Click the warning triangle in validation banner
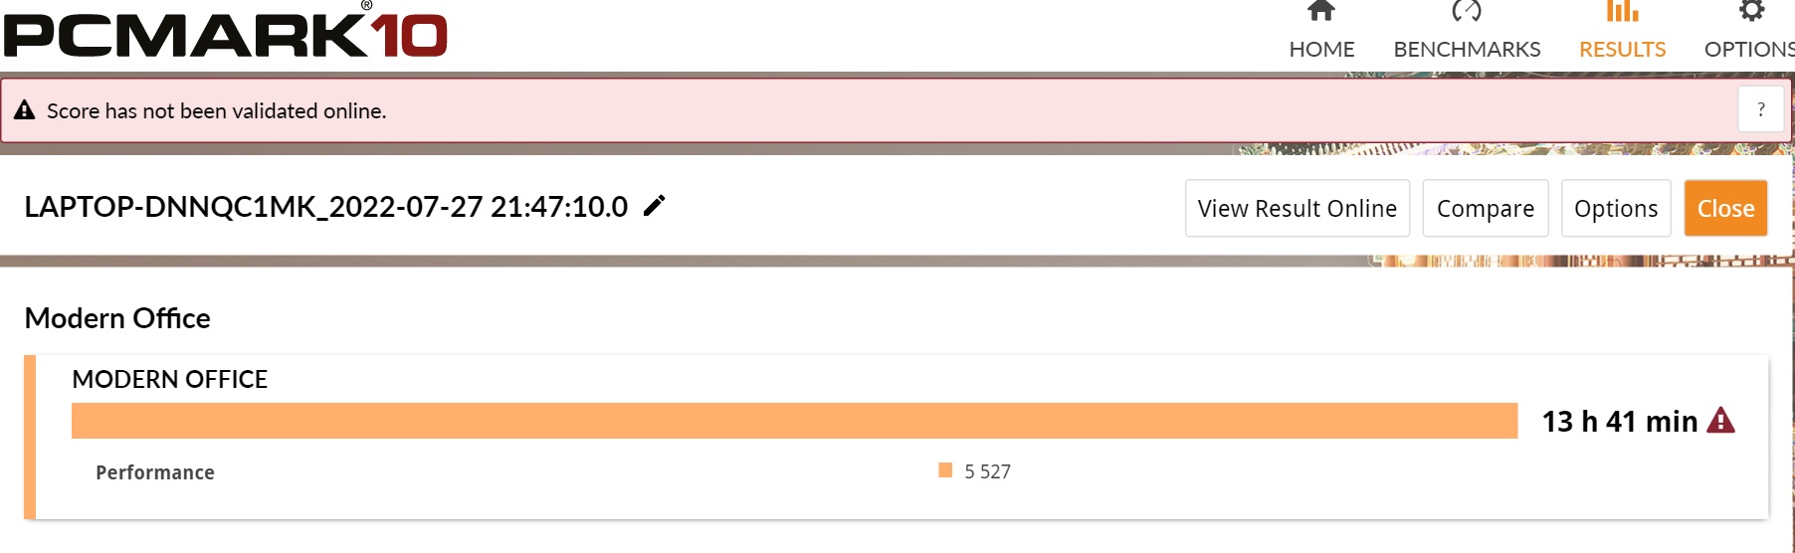The image size is (1795, 553). 25,110
